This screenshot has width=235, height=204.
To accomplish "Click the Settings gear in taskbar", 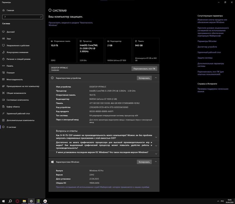I will coord(31,201).
